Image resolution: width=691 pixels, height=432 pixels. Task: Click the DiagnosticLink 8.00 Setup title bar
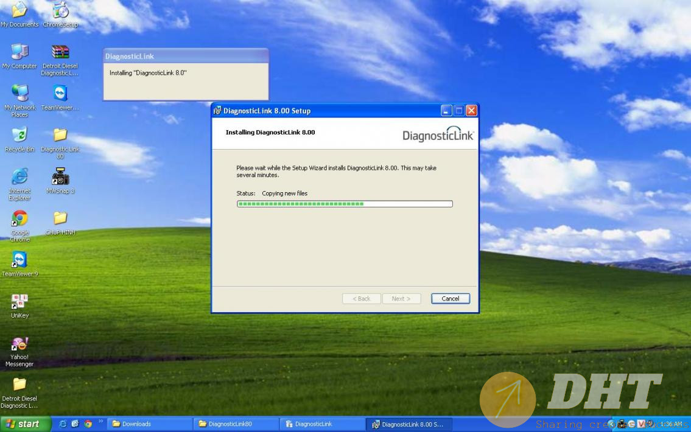click(x=329, y=111)
